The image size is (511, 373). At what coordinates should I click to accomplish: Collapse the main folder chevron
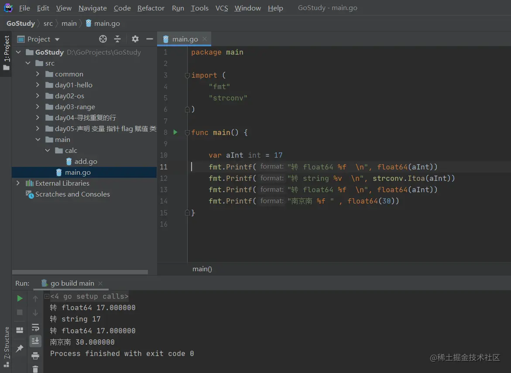[38, 140]
